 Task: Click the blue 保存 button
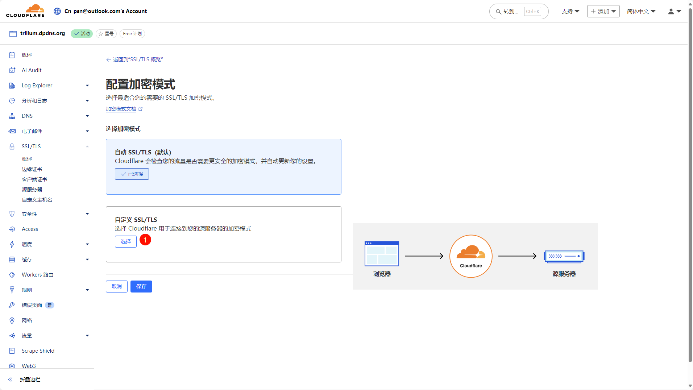tap(141, 286)
